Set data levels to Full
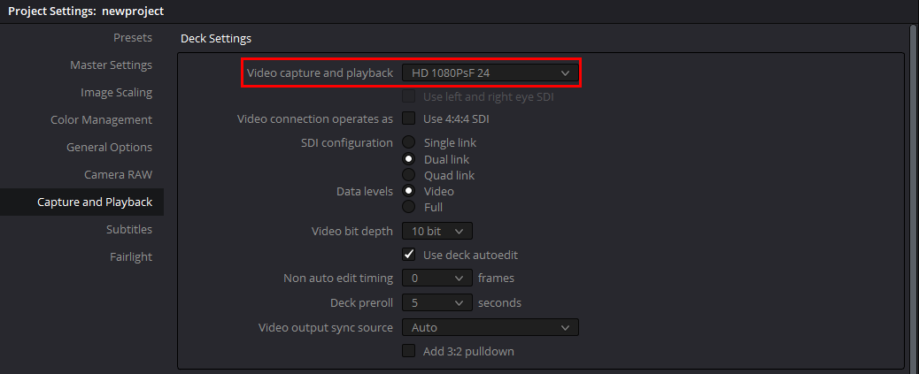 click(408, 207)
